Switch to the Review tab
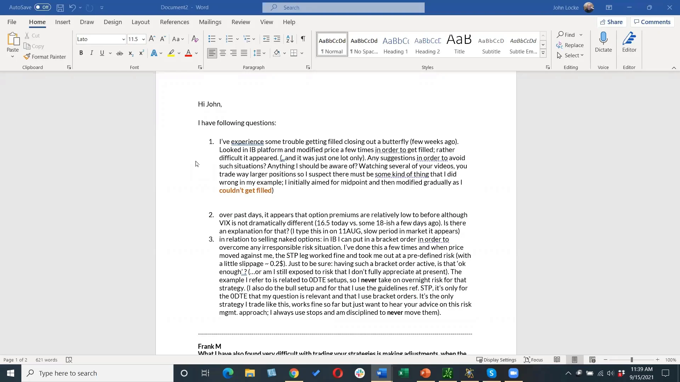The image size is (680, 382). click(x=241, y=22)
